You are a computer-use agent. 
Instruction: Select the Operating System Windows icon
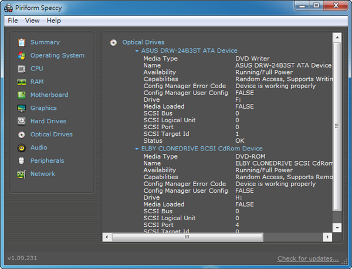[22, 56]
